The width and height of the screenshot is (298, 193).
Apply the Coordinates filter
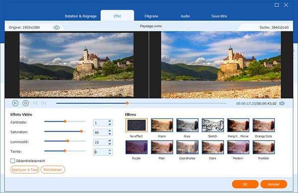point(187,147)
